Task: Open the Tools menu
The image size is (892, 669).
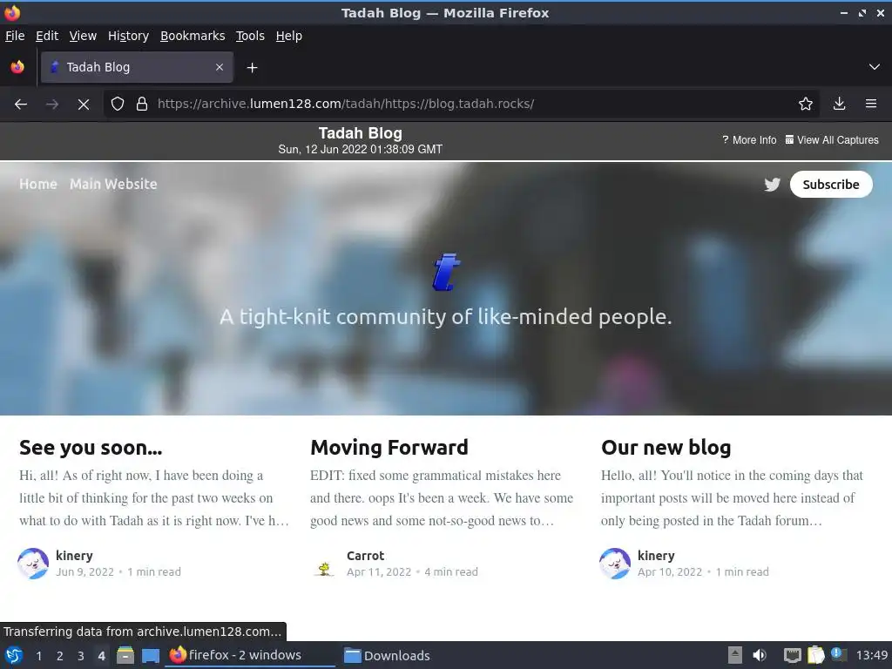Action: tap(250, 36)
